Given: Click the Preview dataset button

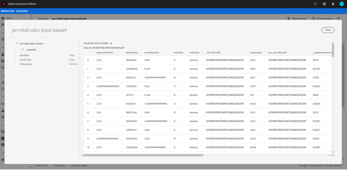Looking at the screenshot, I should pyautogui.click(x=322, y=19).
